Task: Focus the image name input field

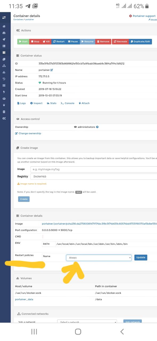Action: 94,169
